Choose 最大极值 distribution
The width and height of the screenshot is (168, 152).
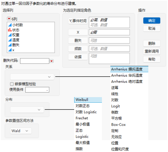tap(88, 143)
